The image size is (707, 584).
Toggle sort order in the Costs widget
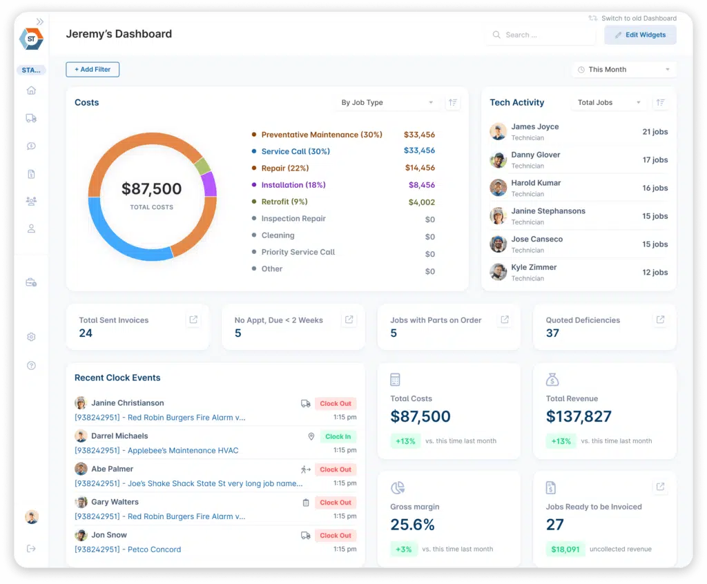coord(453,103)
